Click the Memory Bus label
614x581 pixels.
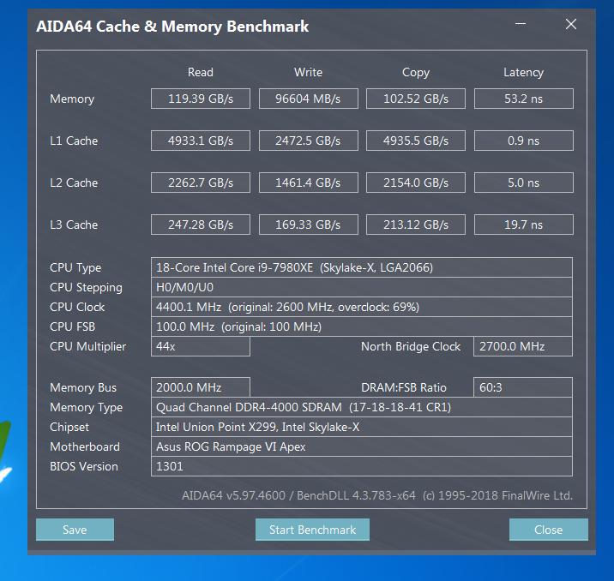pos(83,387)
